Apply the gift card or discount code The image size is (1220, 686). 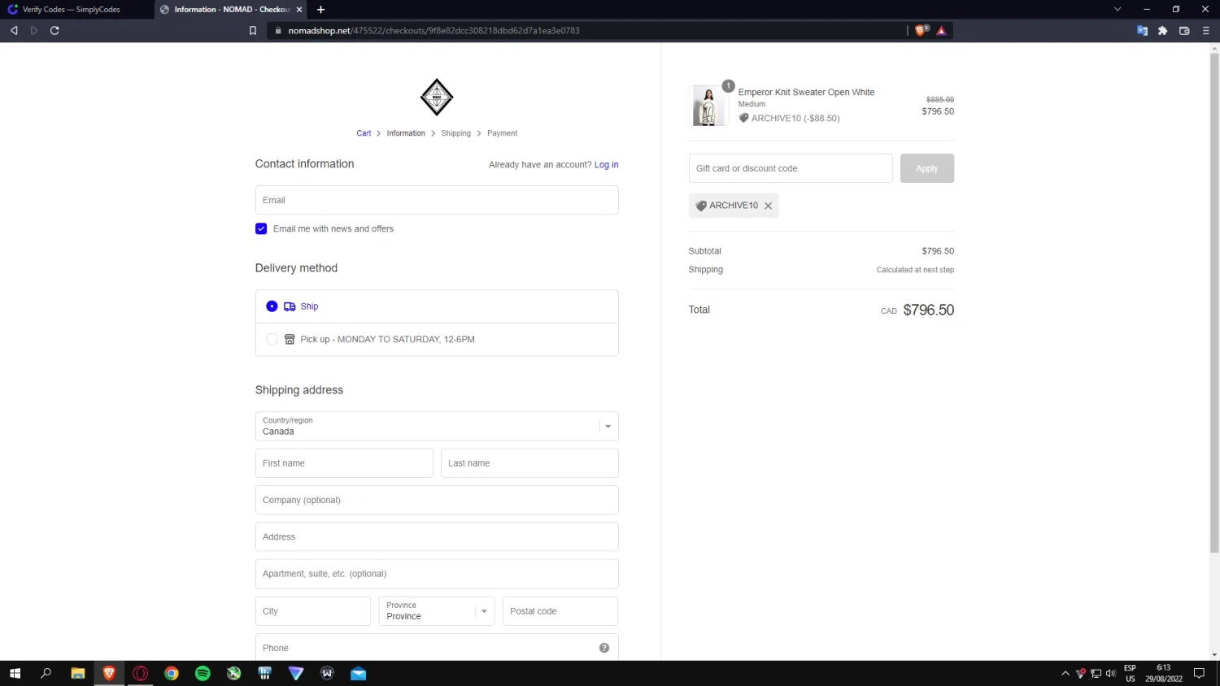tap(927, 168)
